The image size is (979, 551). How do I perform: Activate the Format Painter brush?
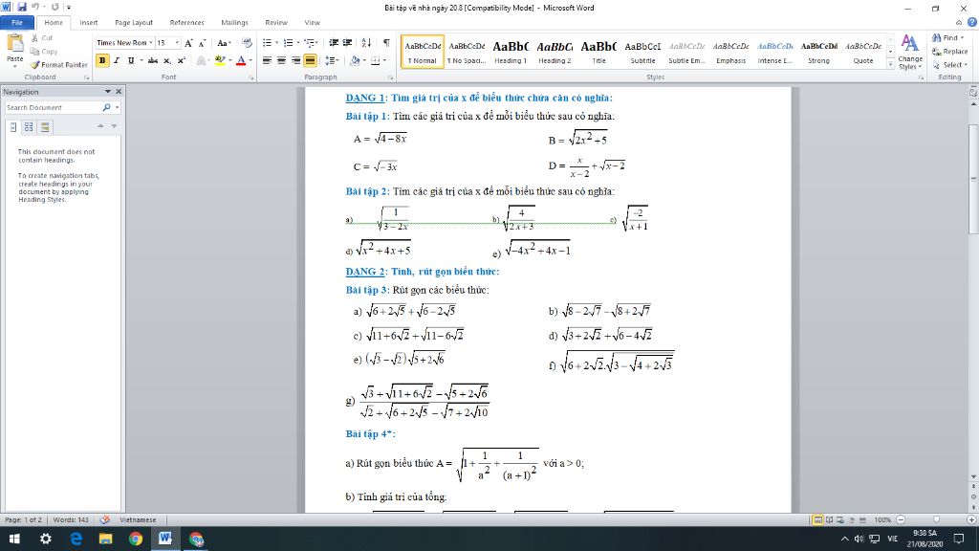pyautogui.click(x=59, y=64)
